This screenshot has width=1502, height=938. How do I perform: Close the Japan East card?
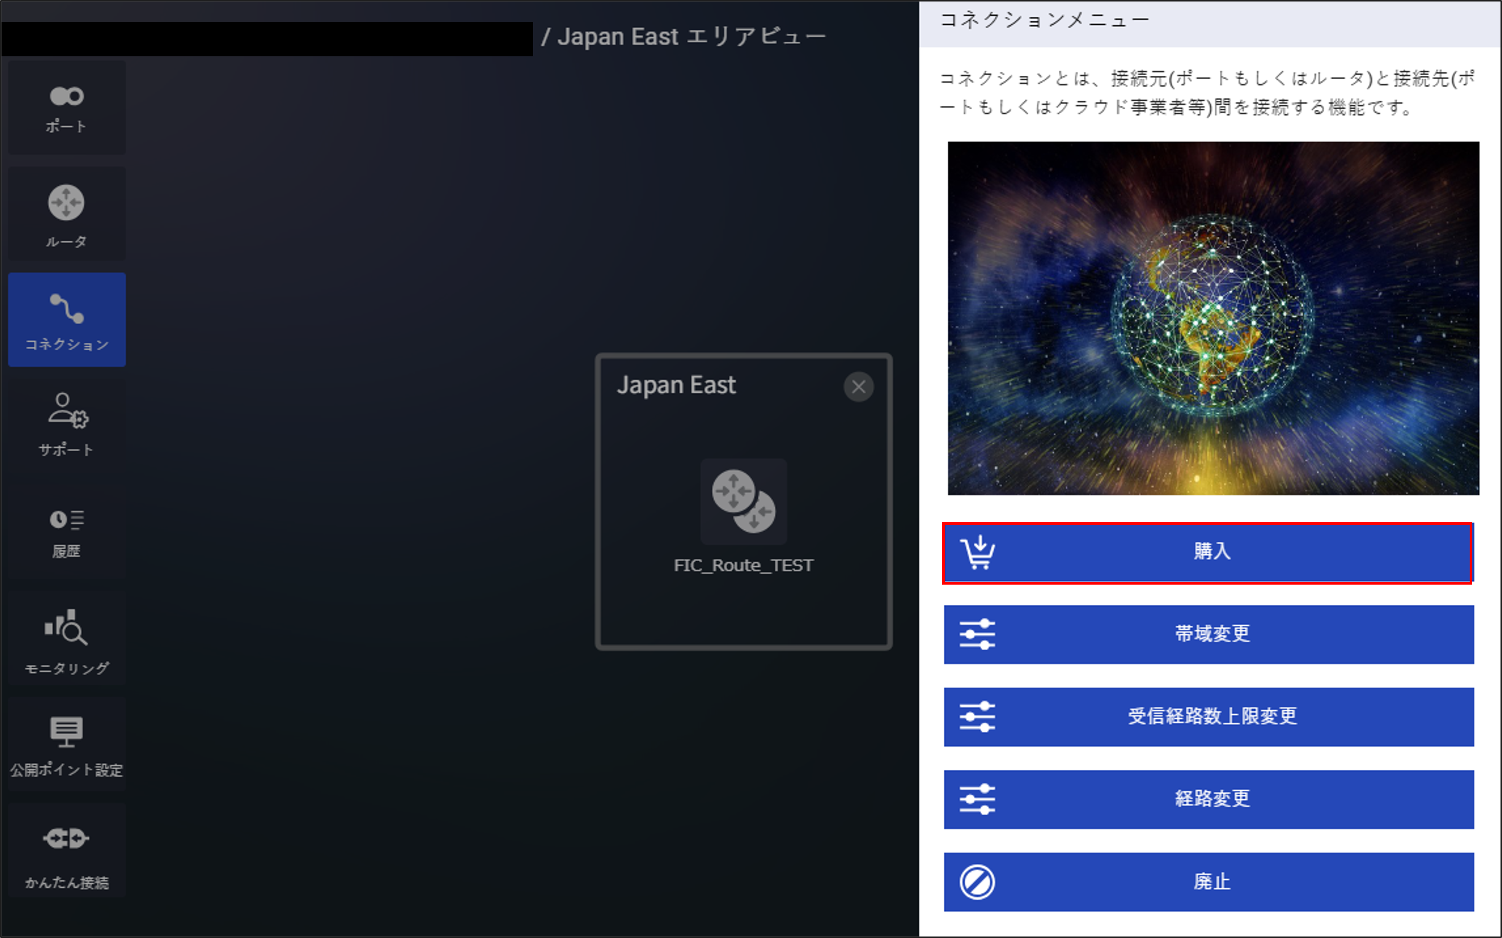(858, 387)
